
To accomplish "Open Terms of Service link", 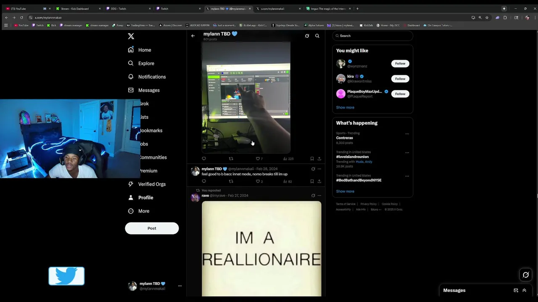I will [x=345, y=204].
